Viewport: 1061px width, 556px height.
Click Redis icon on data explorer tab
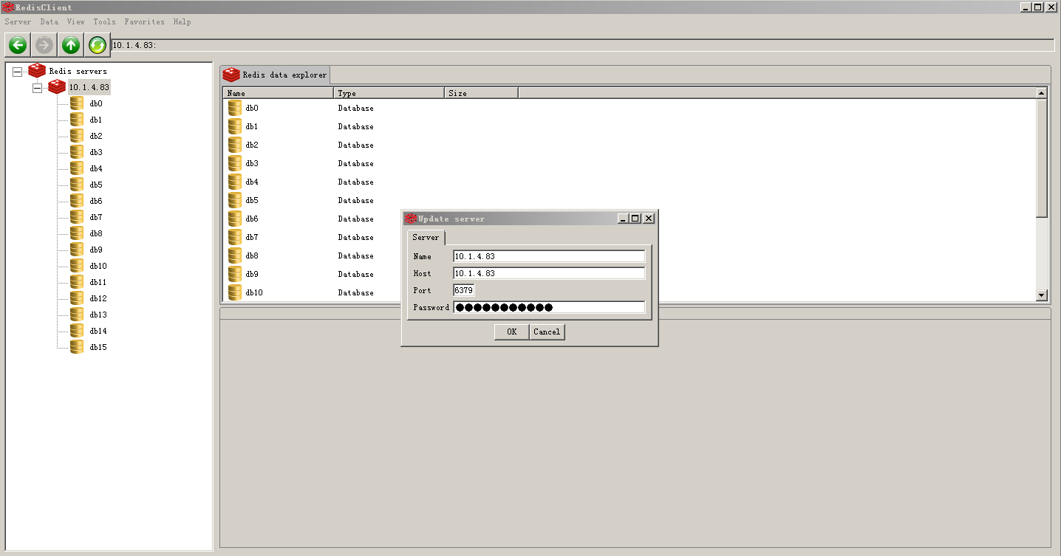pyautogui.click(x=231, y=75)
